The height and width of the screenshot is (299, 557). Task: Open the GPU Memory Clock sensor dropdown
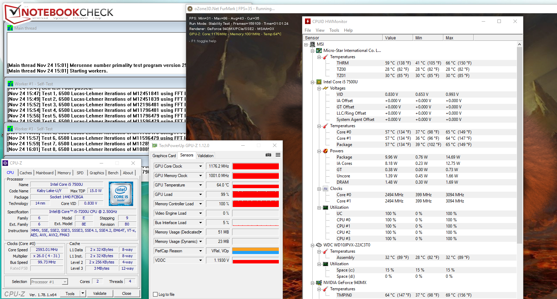point(200,176)
